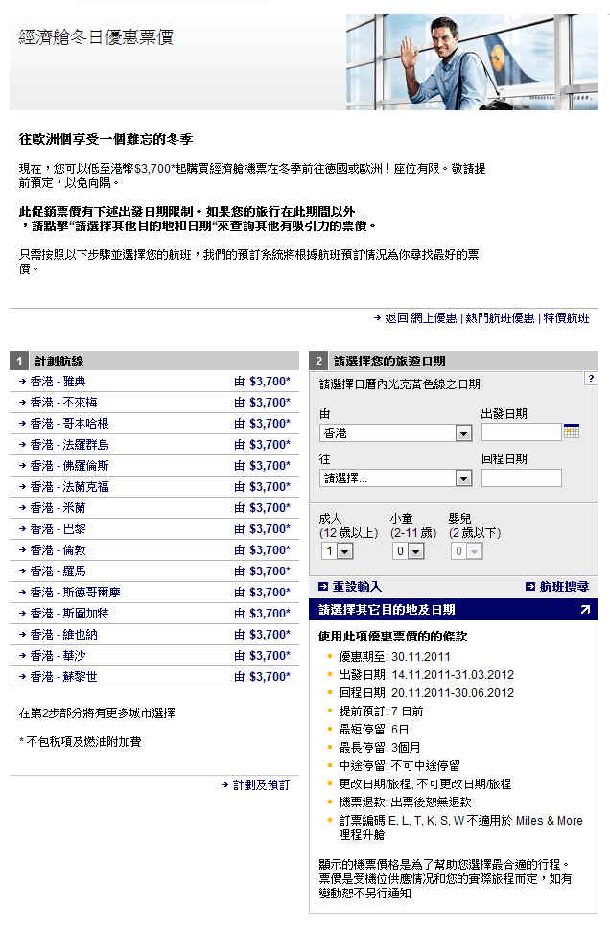This screenshot has width=610, height=931.
Task: Click the 計劃及預訂 link
Action: (x=261, y=784)
